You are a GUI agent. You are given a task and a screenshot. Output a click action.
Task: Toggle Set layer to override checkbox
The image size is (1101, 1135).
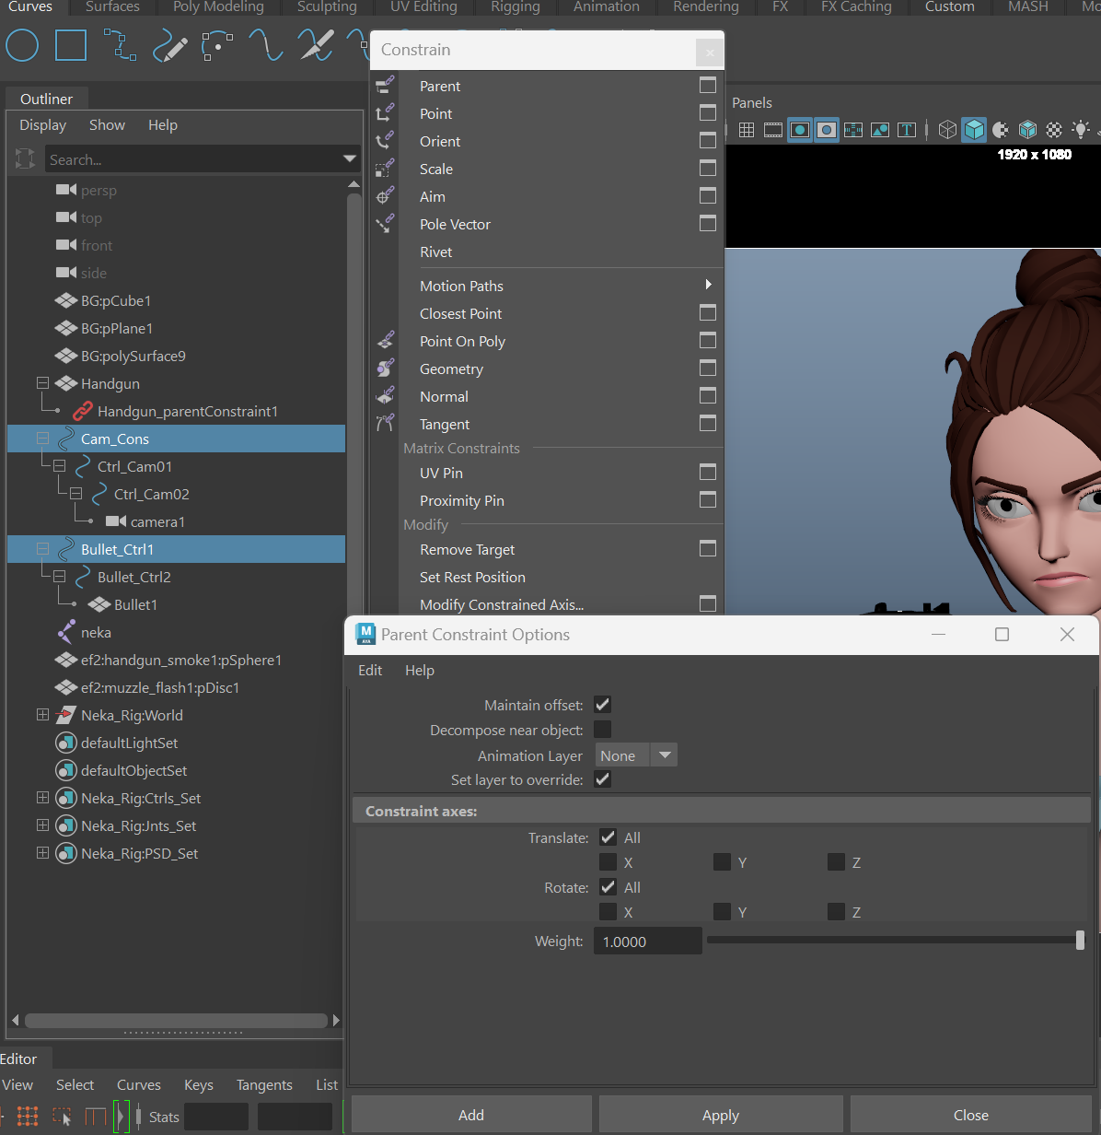pyautogui.click(x=603, y=779)
